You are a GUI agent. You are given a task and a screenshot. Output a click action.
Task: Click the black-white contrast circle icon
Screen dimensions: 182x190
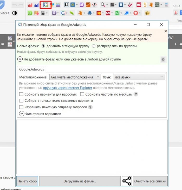[x=15, y=13]
